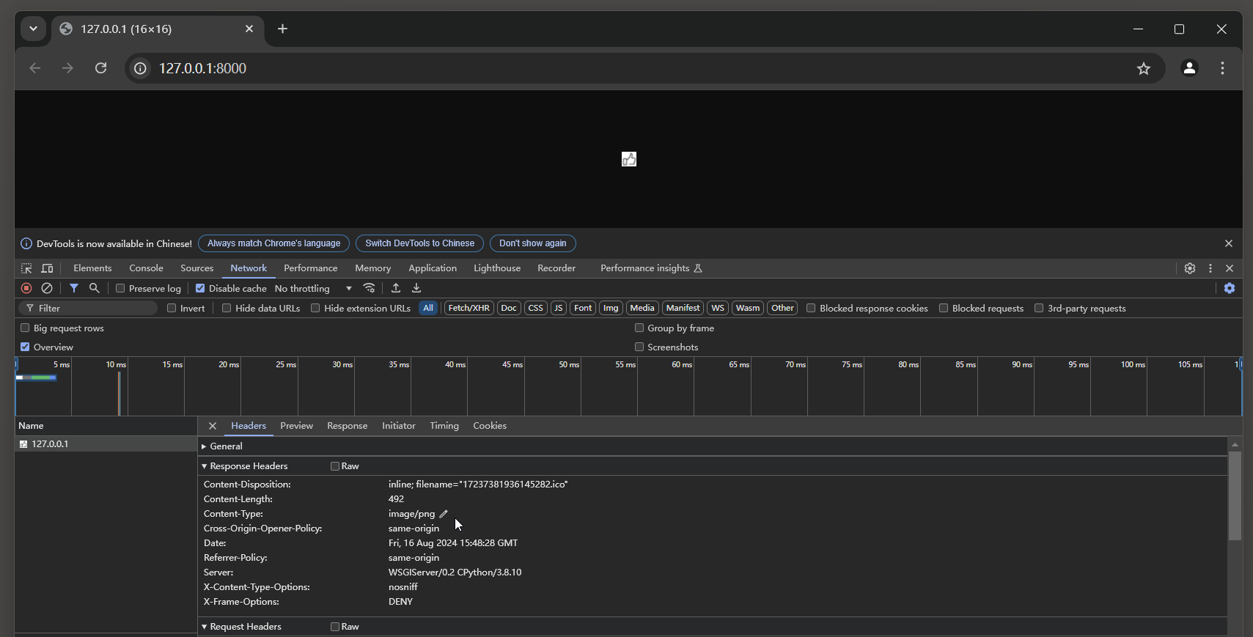
Task: Click Switch DevTools to Chinese
Action: click(419, 243)
